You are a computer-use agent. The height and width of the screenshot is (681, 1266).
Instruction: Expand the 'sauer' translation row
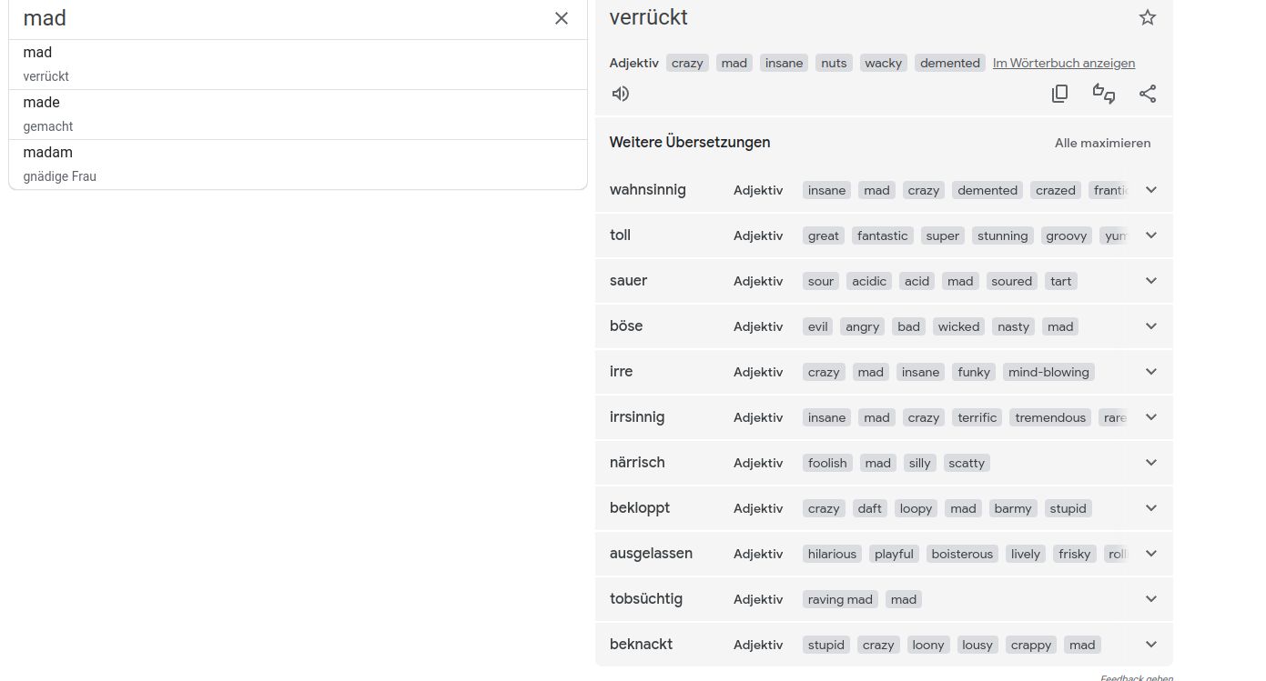[1150, 281]
